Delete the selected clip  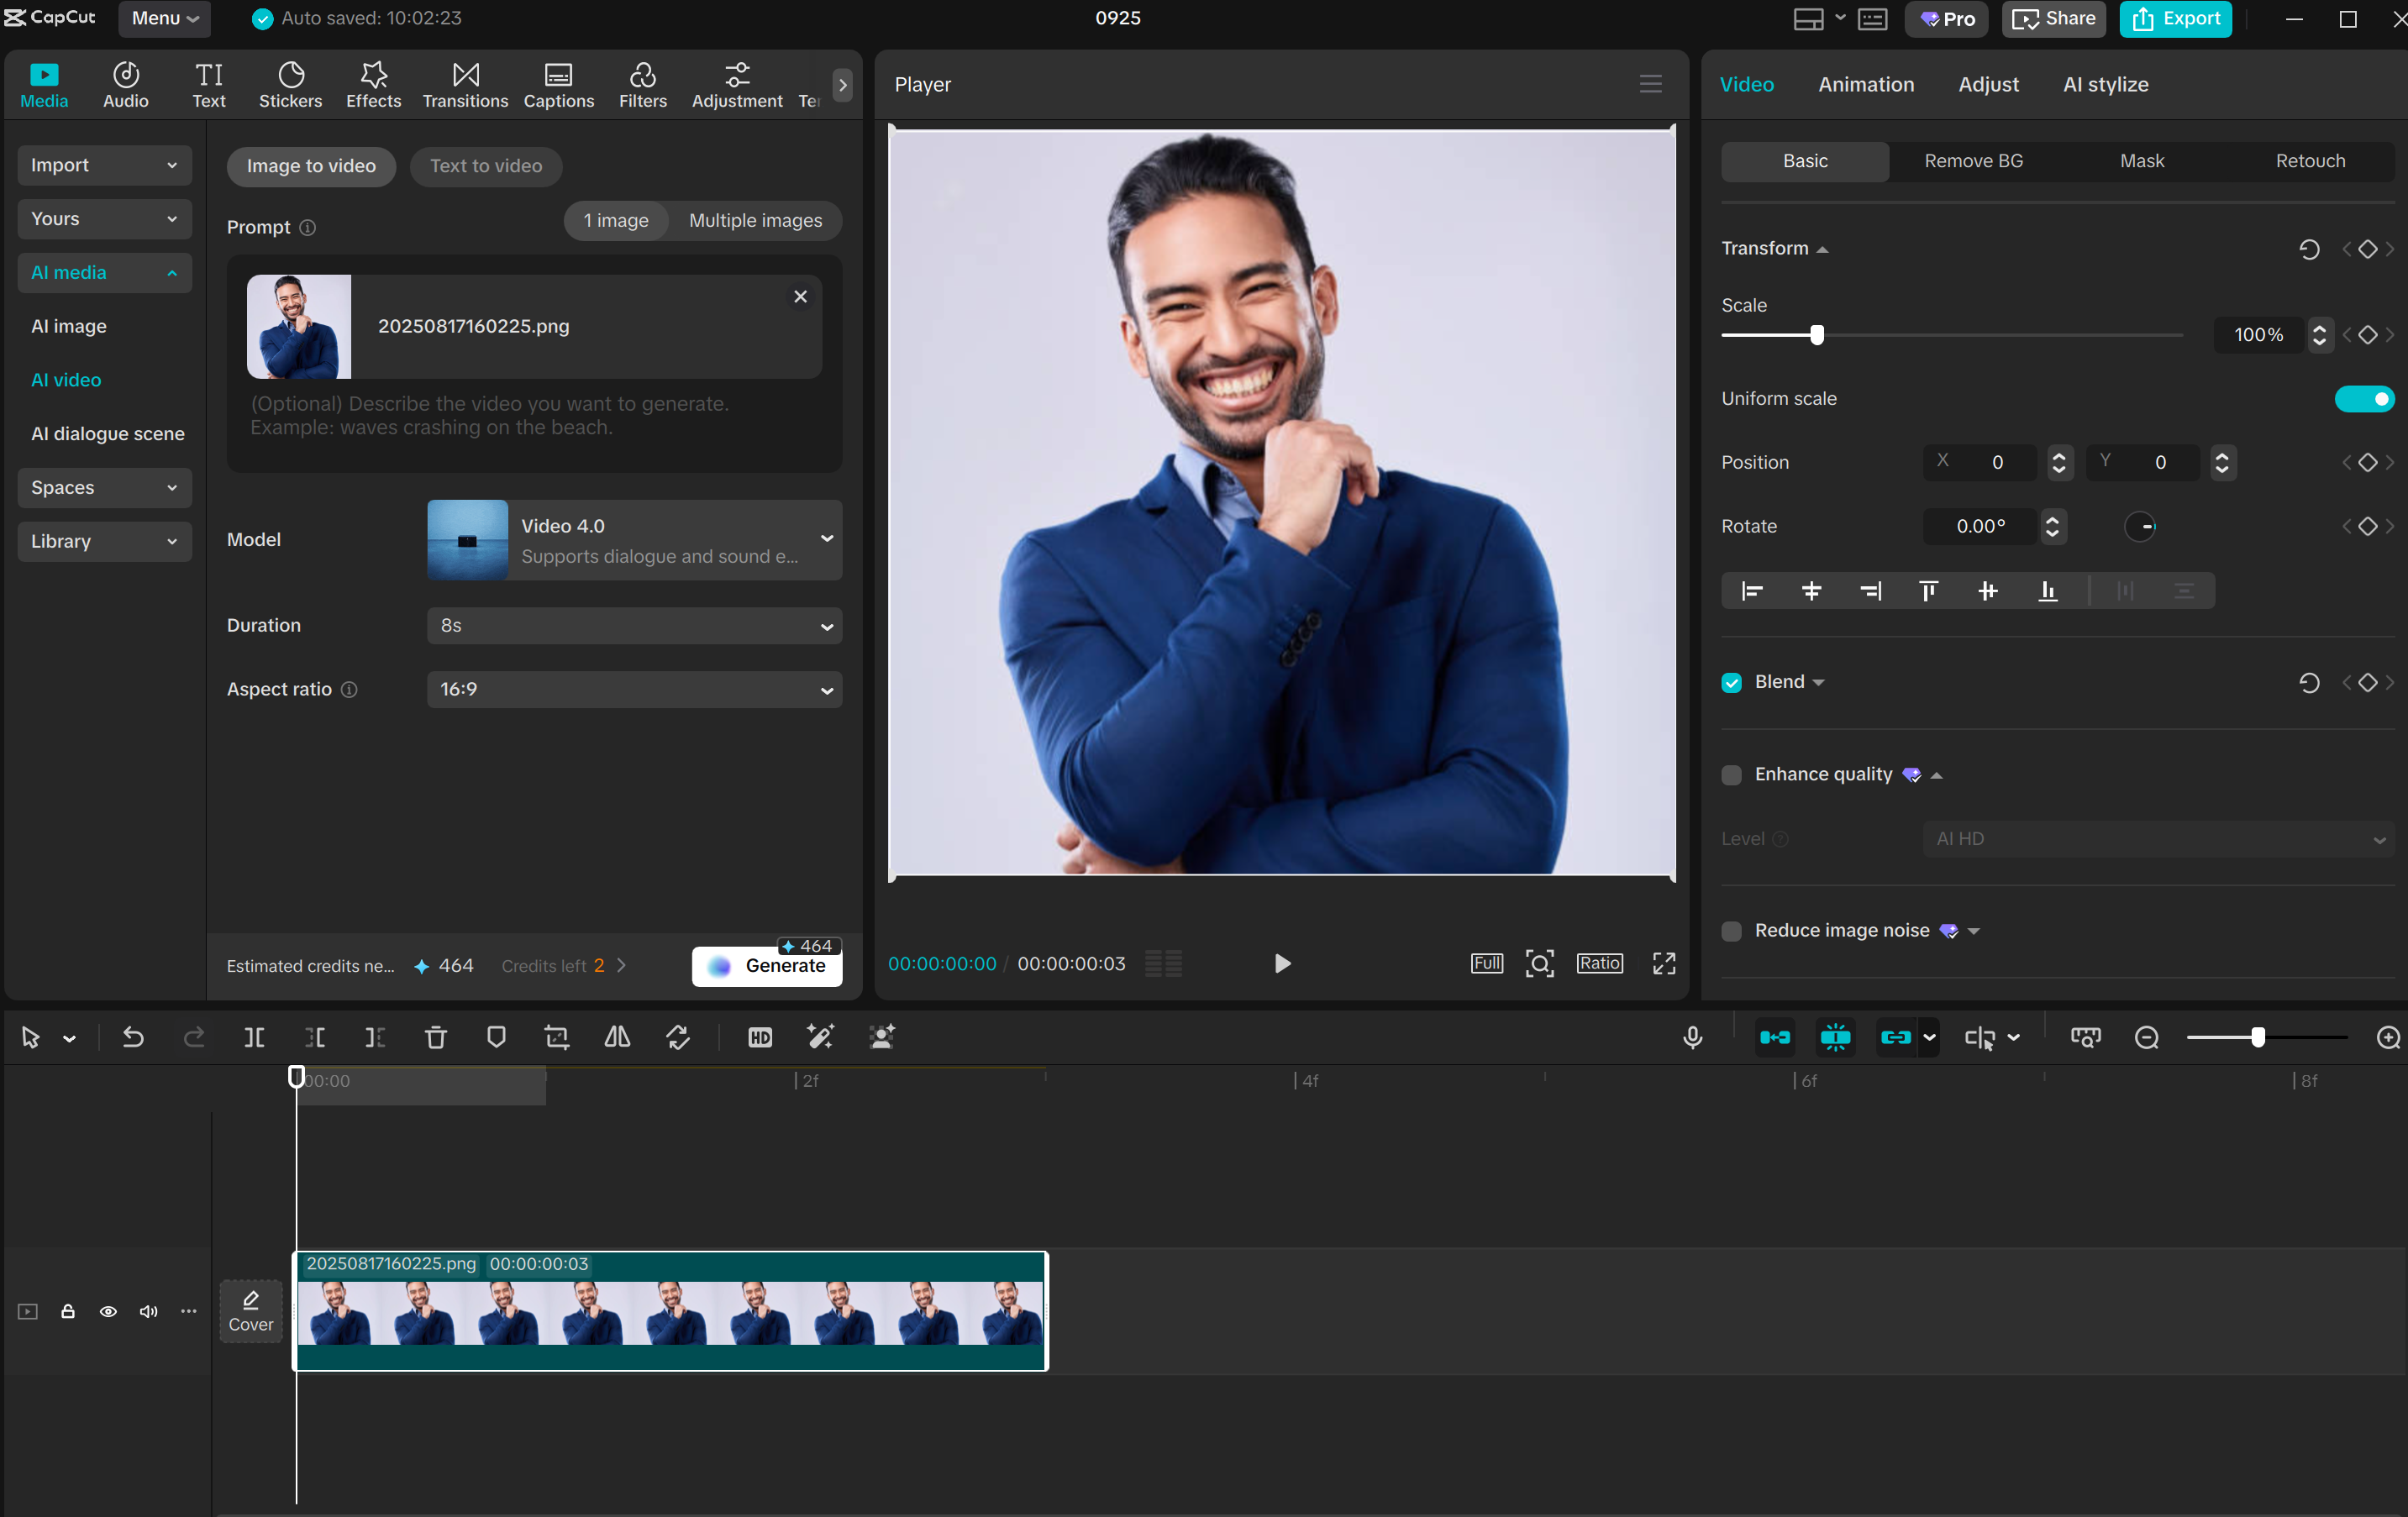pos(436,1037)
